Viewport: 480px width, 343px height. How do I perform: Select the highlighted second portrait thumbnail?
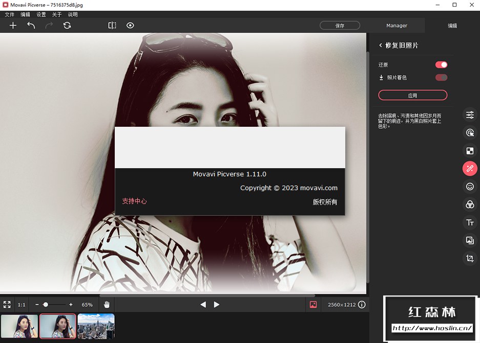[58, 326]
